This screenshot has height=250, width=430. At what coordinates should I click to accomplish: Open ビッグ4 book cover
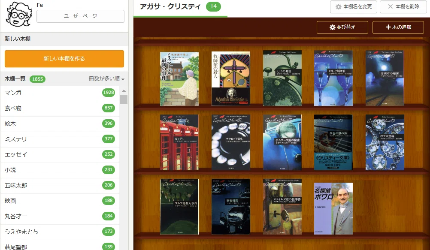pyautogui.click(x=179, y=142)
